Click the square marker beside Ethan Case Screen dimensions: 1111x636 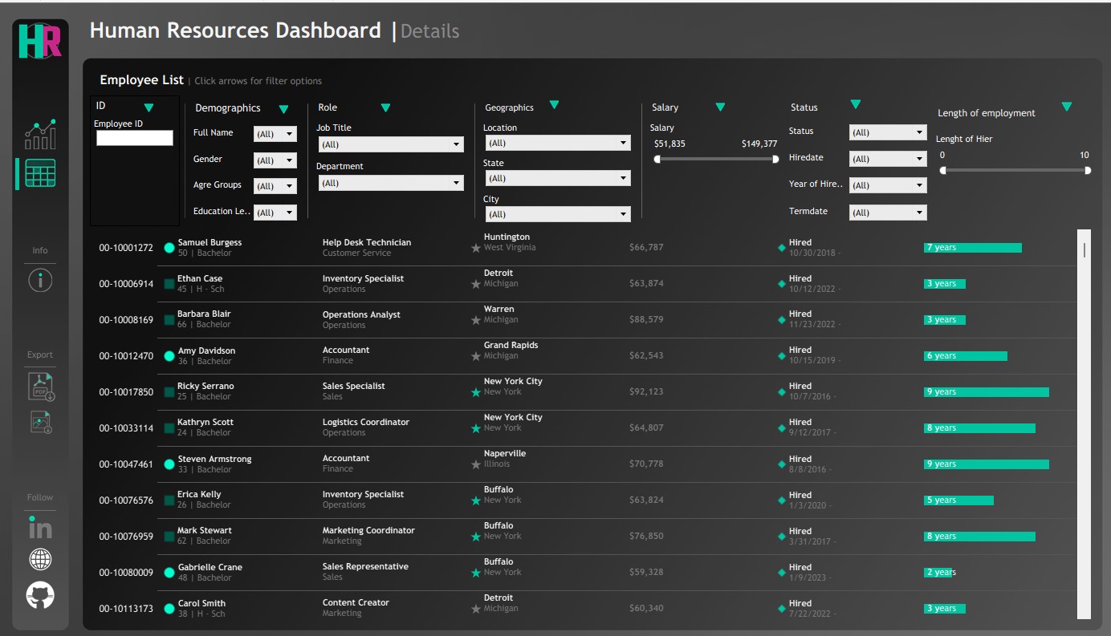(x=169, y=284)
